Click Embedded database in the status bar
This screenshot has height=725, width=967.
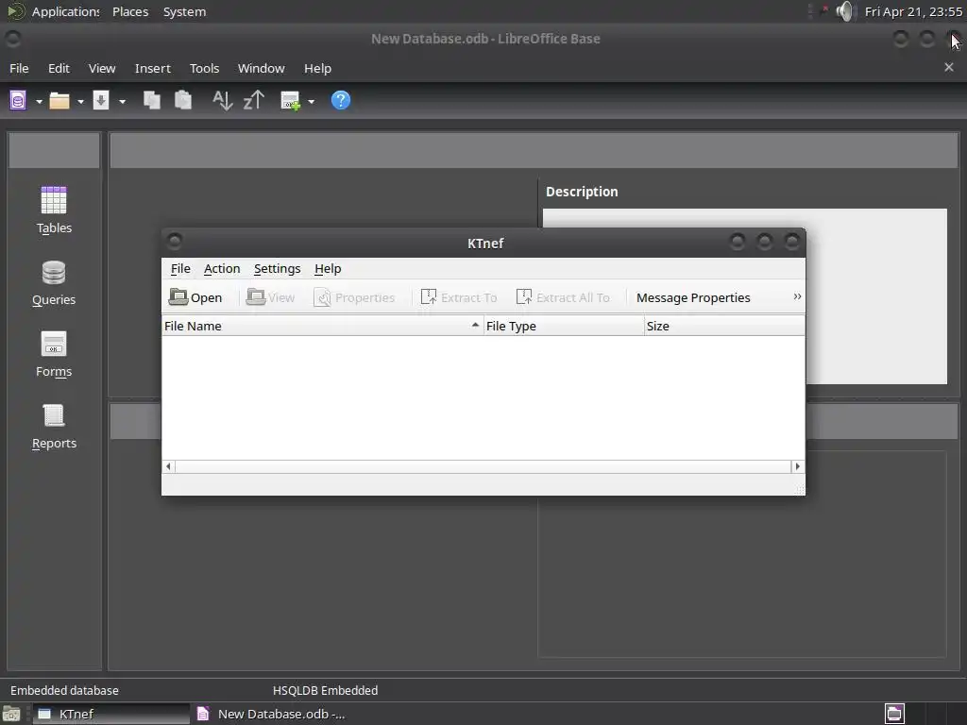click(x=64, y=690)
